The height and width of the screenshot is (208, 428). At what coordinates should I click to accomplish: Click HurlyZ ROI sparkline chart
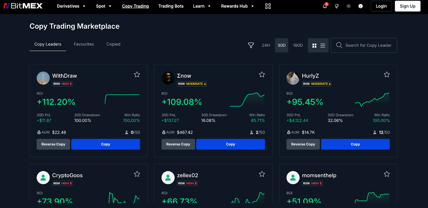pos(372,99)
